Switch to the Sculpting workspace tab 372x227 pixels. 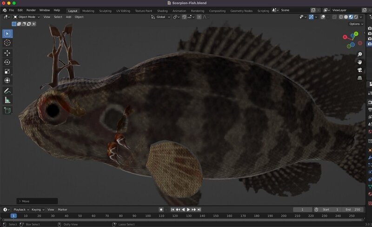coord(106,10)
